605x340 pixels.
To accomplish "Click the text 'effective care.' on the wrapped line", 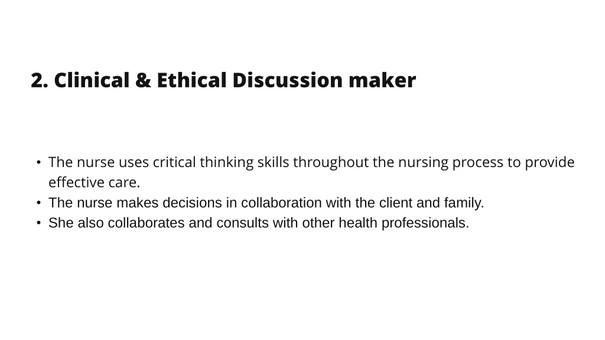I will point(94,182).
